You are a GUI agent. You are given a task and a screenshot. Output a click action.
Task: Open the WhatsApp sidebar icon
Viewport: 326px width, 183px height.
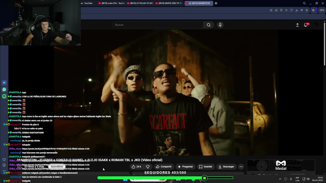point(4,89)
